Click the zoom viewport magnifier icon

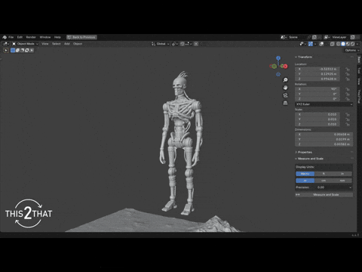pyautogui.click(x=285, y=80)
